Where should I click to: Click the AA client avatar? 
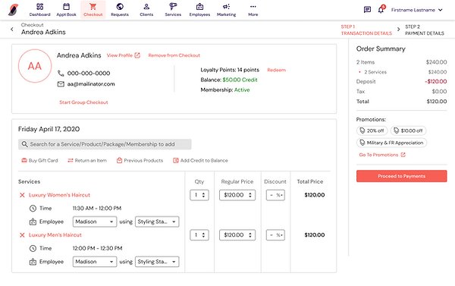35,66
